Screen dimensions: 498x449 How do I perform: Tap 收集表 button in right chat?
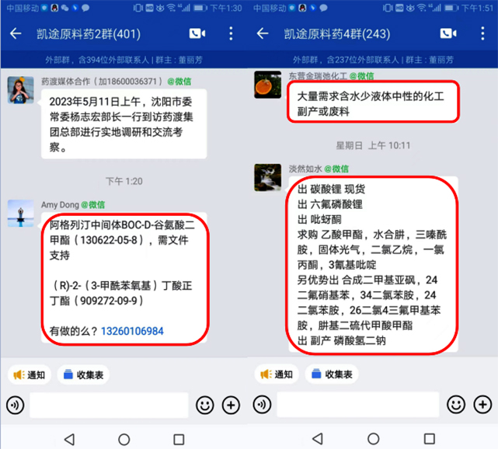pyautogui.click(x=332, y=374)
